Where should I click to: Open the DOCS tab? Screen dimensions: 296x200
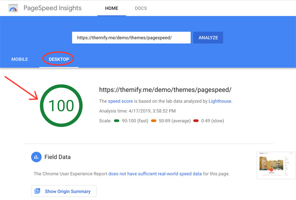click(x=141, y=8)
